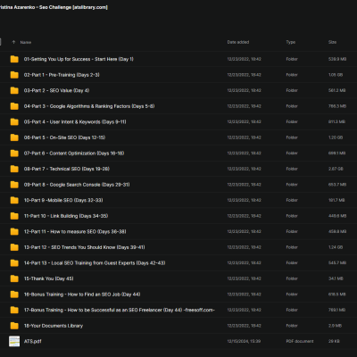Toggle sort direction arrow beside Name
The height and width of the screenshot is (357, 357).
[13, 42]
